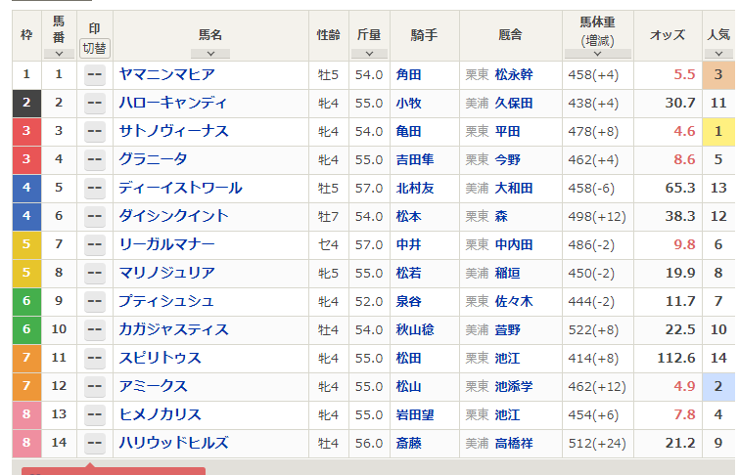Click the 切替 mark switch button

pos(95,48)
